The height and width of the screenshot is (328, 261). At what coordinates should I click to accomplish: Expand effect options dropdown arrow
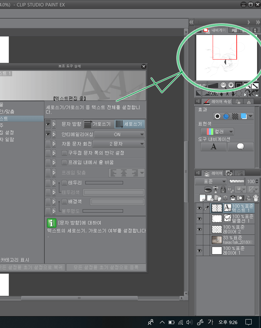(x=251, y=116)
